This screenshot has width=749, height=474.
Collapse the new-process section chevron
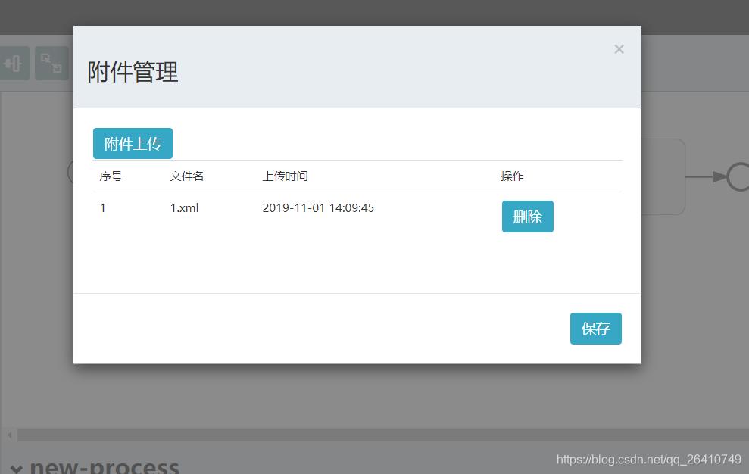pos(16,469)
